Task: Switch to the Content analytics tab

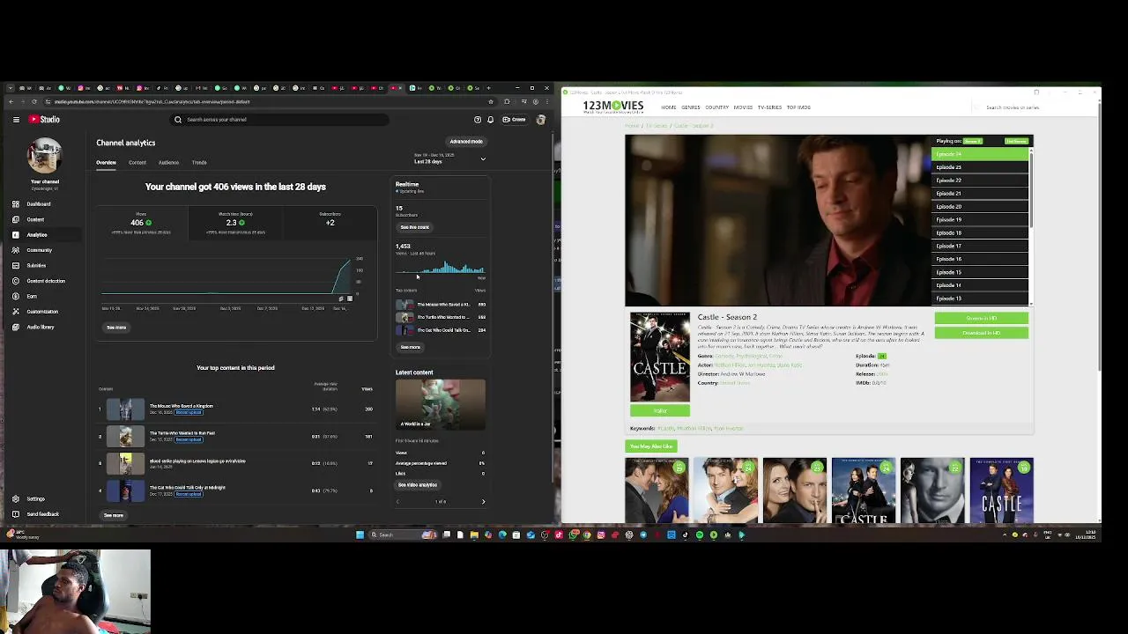Action: click(x=137, y=163)
